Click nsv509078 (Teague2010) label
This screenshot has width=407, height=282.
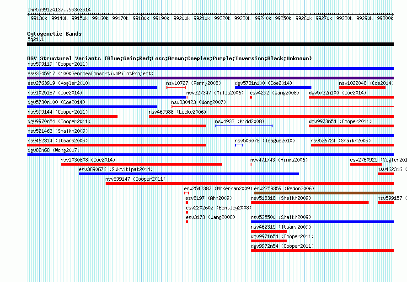coord(265,141)
